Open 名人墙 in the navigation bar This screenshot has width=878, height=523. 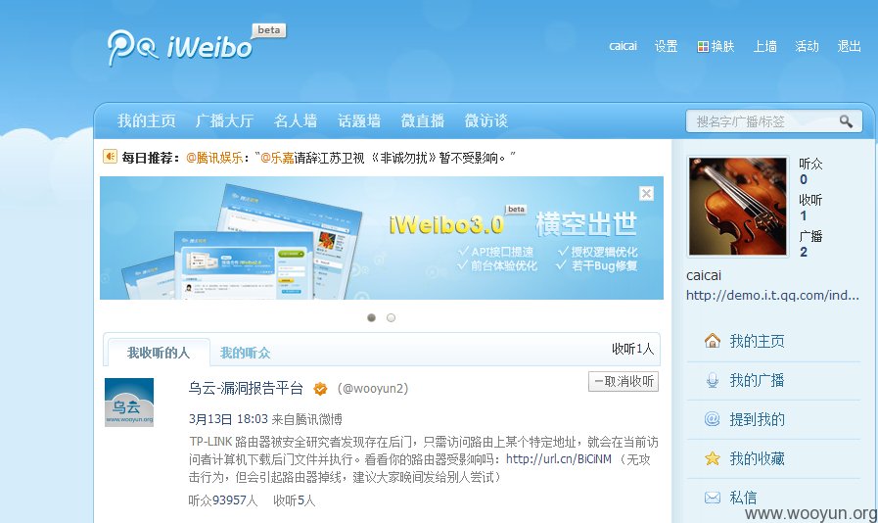[x=296, y=120]
